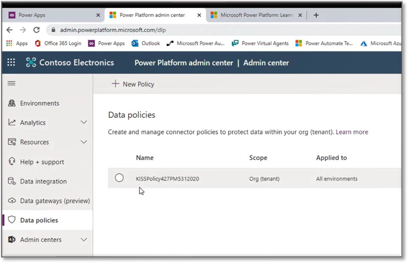The height and width of the screenshot is (263, 408).
Task: Open the Power Virtual Agents bookmark
Action: [260, 43]
